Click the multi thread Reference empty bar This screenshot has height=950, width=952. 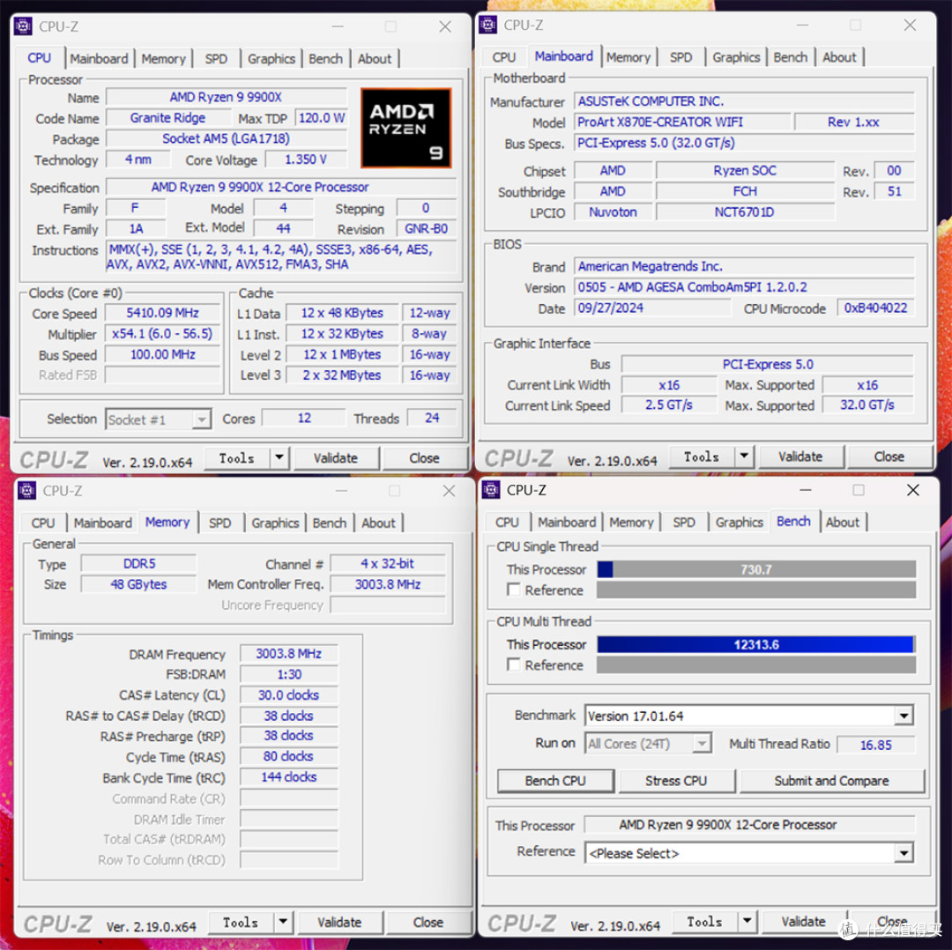pos(756,664)
